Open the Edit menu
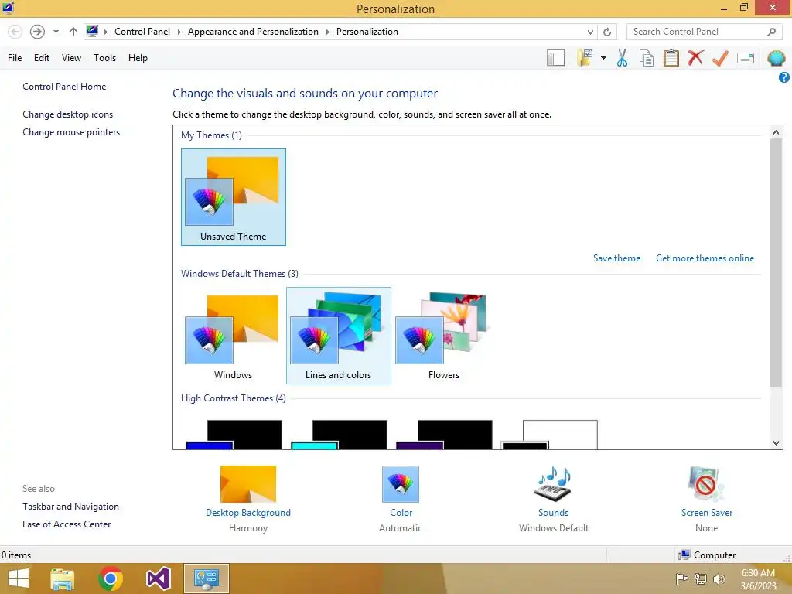Screen dimensions: 792x594 [x=42, y=58]
